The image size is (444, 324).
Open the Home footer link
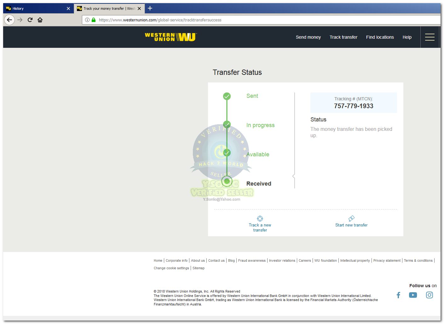[x=158, y=260]
